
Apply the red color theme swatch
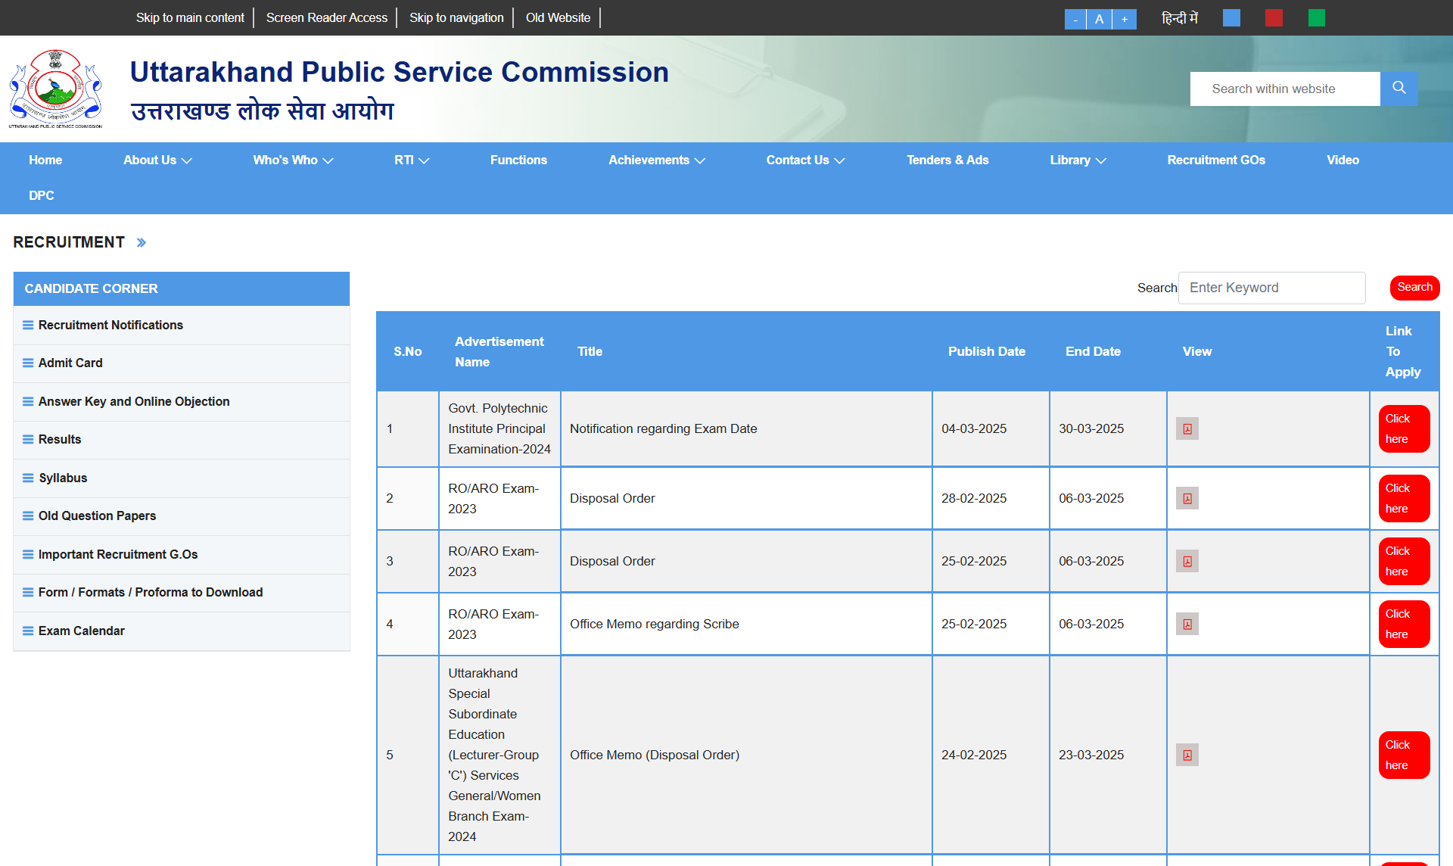tap(1274, 18)
